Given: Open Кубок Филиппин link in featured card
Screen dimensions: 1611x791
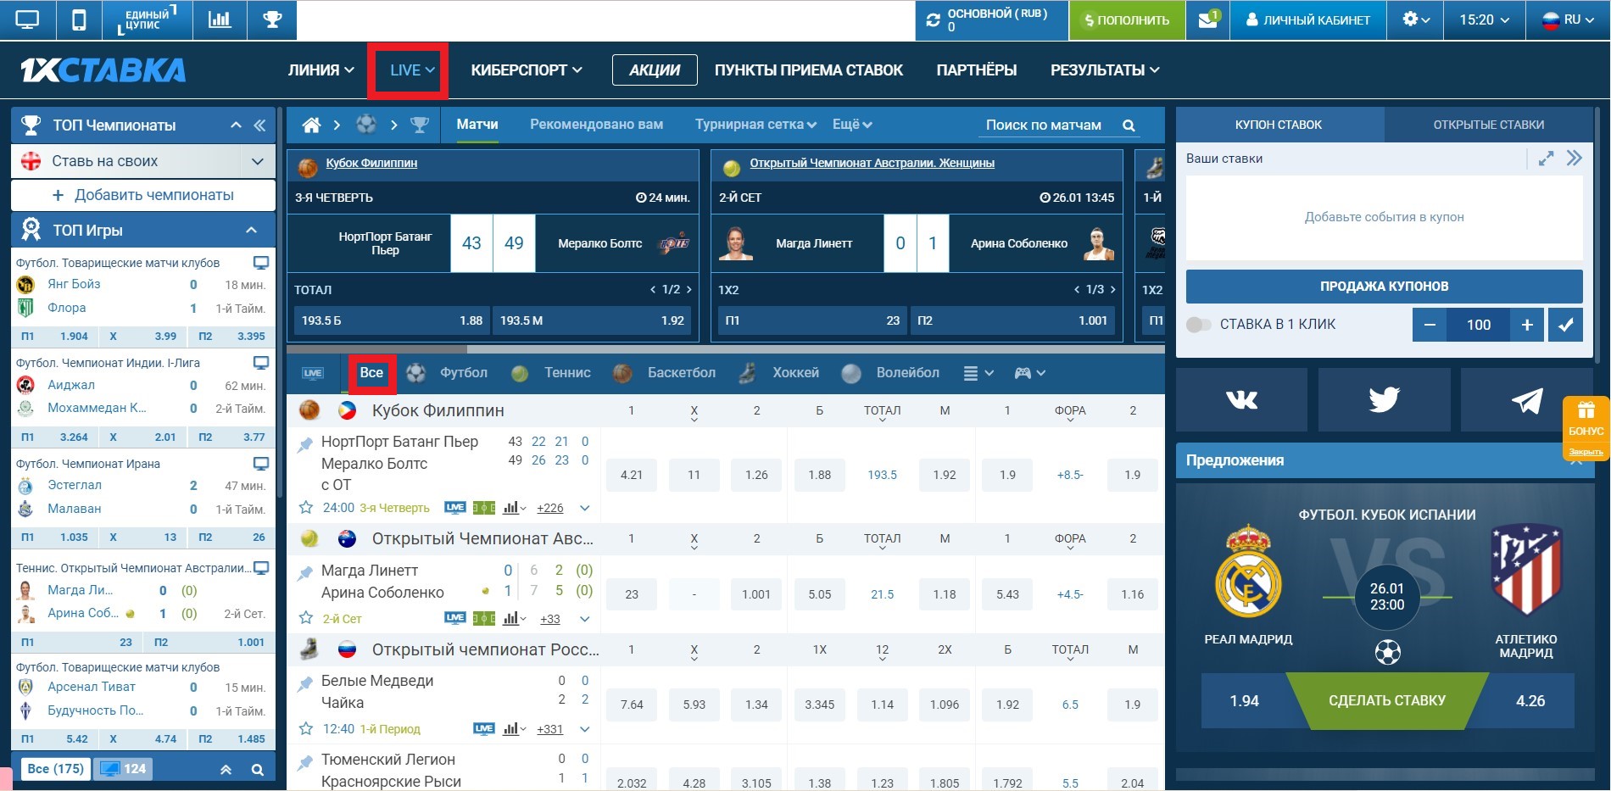Looking at the screenshot, I should pos(371,163).
